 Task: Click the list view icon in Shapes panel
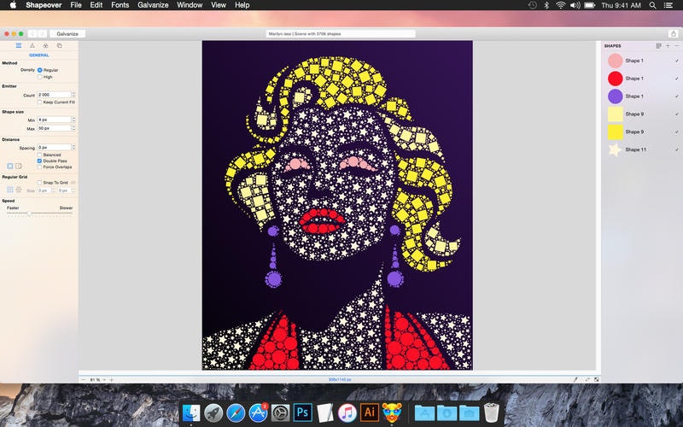pyautogui.click(x=658, y=46)
